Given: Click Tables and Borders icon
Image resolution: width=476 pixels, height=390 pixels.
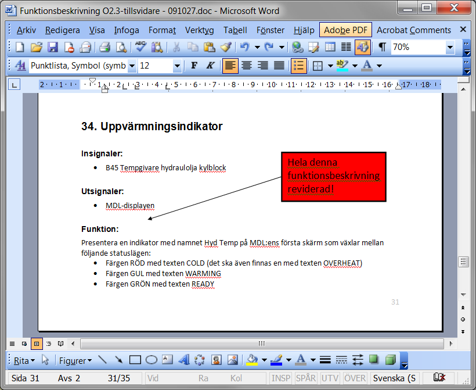Looking at the screenshot, I should (x=313, y=48).
